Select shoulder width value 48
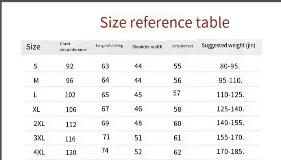This screenshot has width=281, height=160. pyautogui.click(x=138, y=123)
